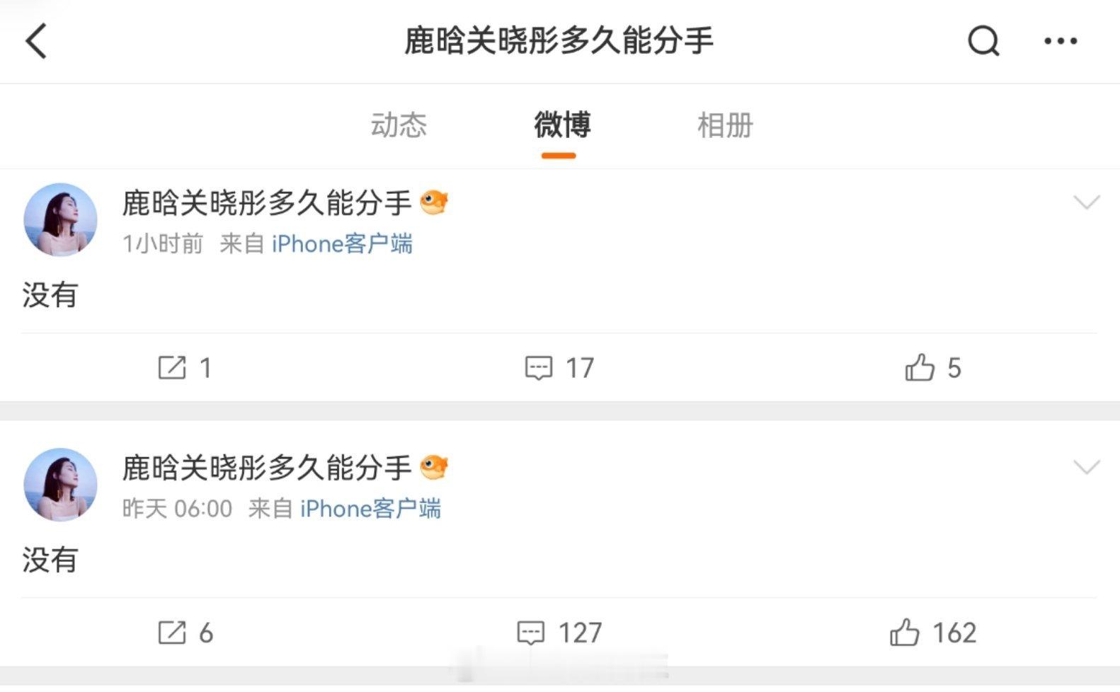
Task: Open iPhone客户端 link on first post
Action: (342, 244)
